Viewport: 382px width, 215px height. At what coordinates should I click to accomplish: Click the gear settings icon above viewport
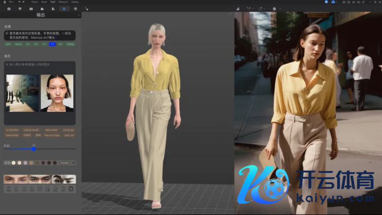tap(274, 9)
